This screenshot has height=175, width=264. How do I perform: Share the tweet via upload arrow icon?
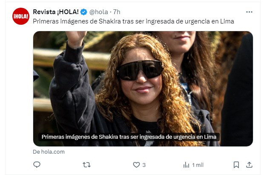(249, 165)
